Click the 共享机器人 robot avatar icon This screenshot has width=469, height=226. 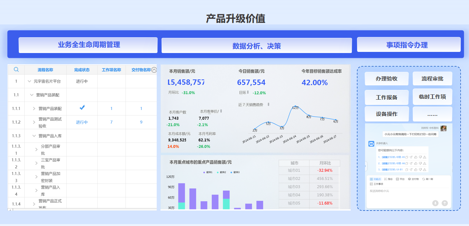click(371, 144)
